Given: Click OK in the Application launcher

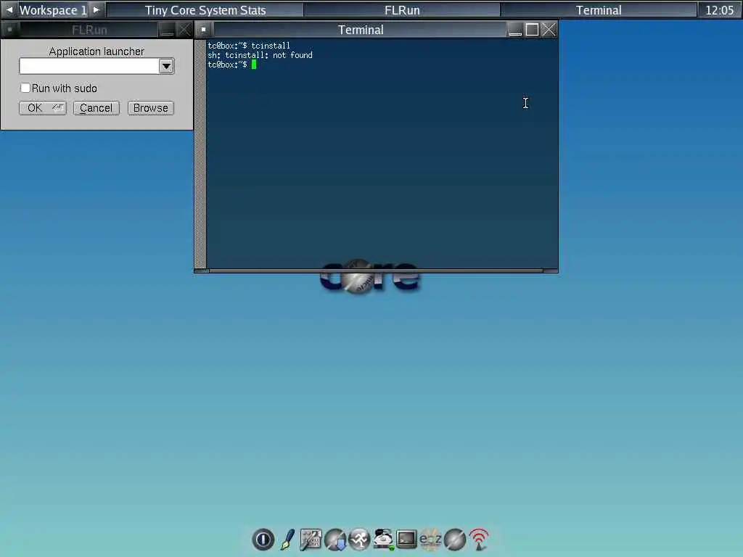Looking at the screenshot, I should 43,108.
